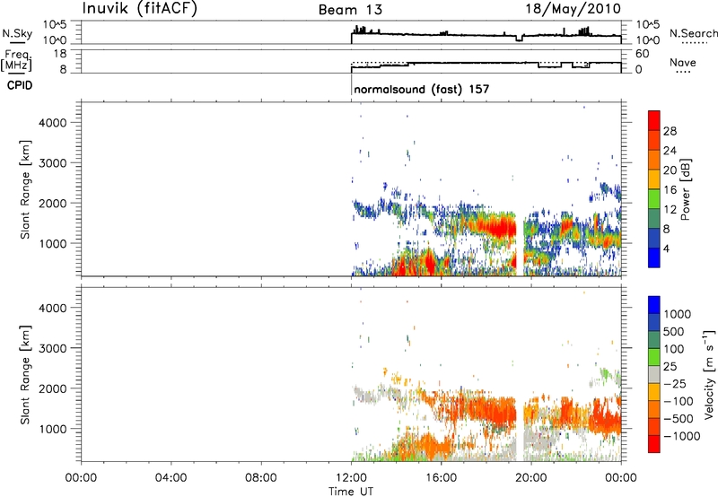
Task: Click the "Nave" legend label
Action: pyautogui.click(x=682, y=62)
